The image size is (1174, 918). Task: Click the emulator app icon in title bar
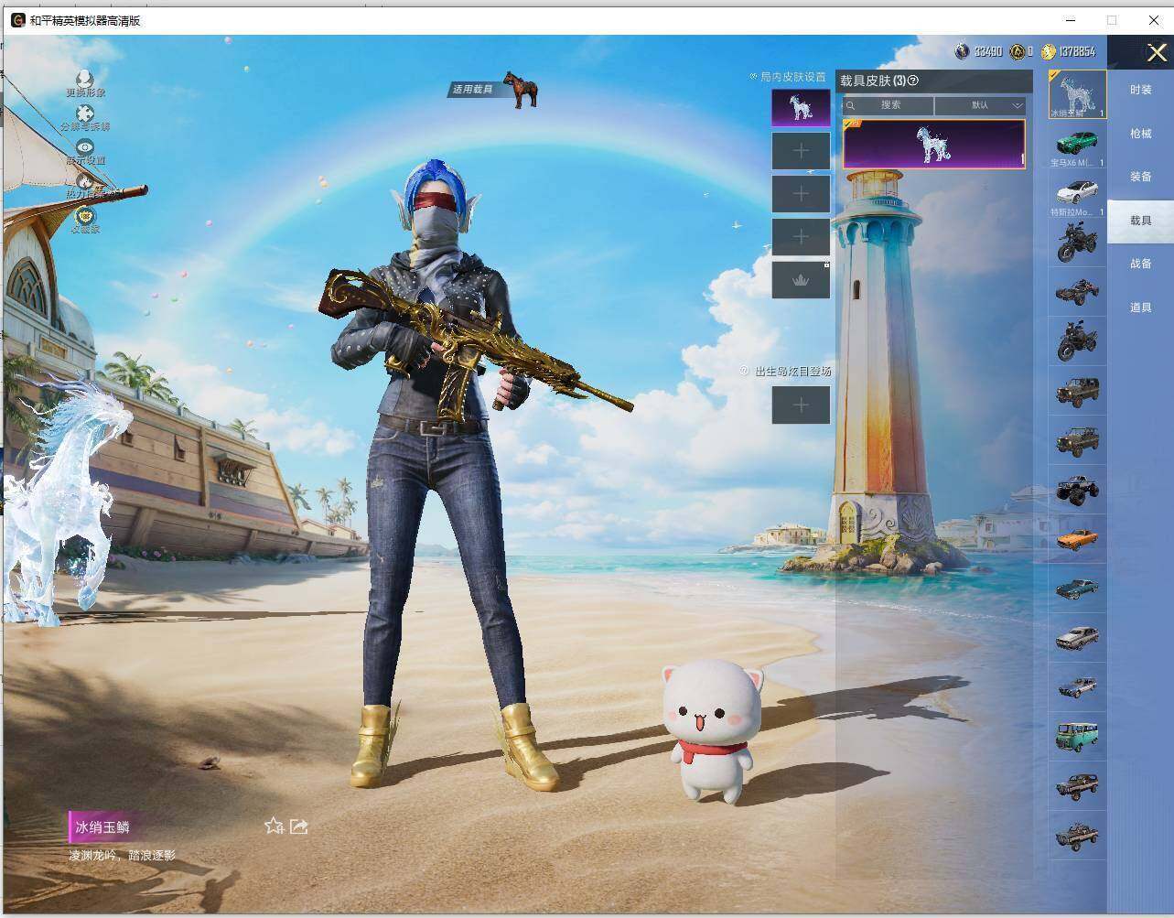click(x=17, y=20)
